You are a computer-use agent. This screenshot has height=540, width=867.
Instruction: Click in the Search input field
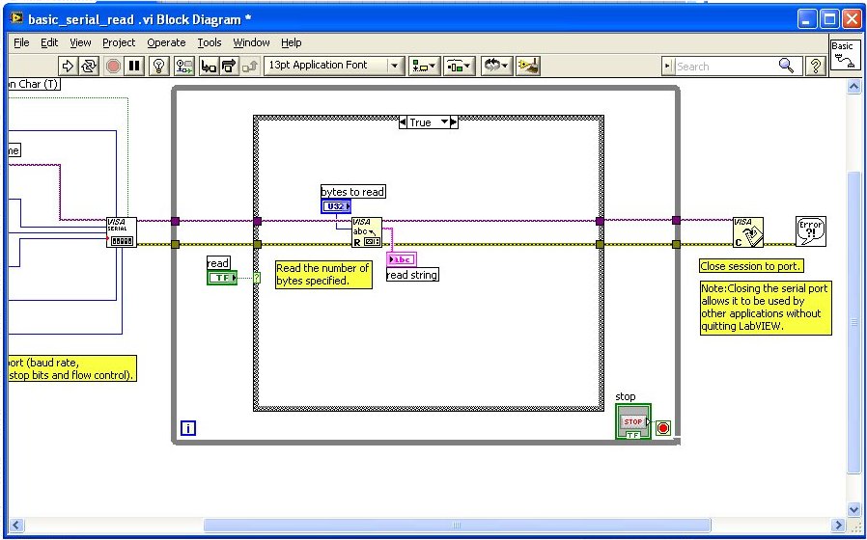tap(724, 66)
